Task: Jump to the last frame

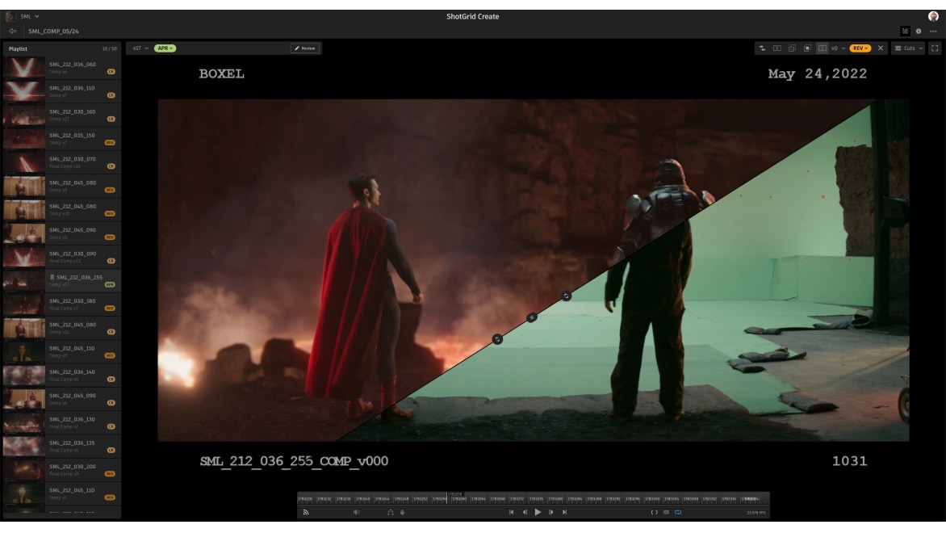Action: pos(565,512)
